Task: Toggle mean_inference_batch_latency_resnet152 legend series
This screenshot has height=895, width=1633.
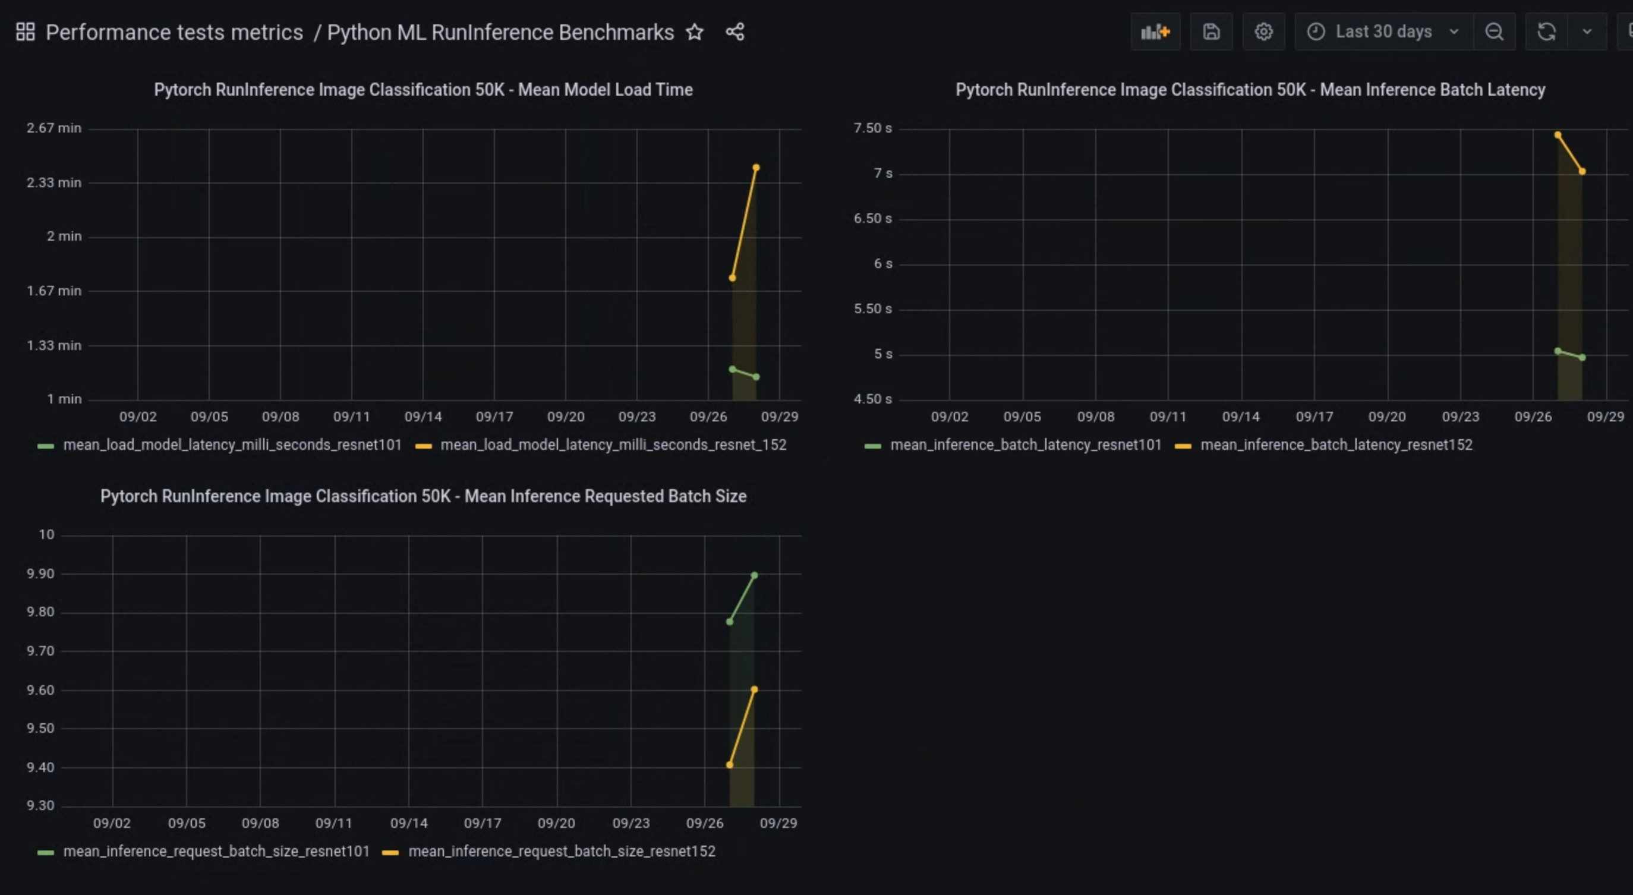Action: tap(1336, 445)
